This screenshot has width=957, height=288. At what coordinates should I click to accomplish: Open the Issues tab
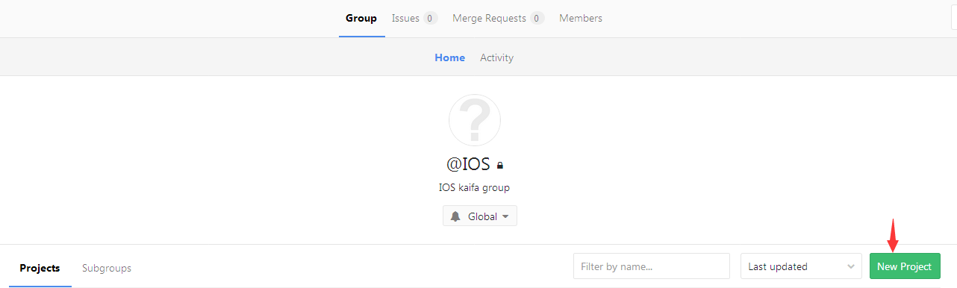(414, 19)
